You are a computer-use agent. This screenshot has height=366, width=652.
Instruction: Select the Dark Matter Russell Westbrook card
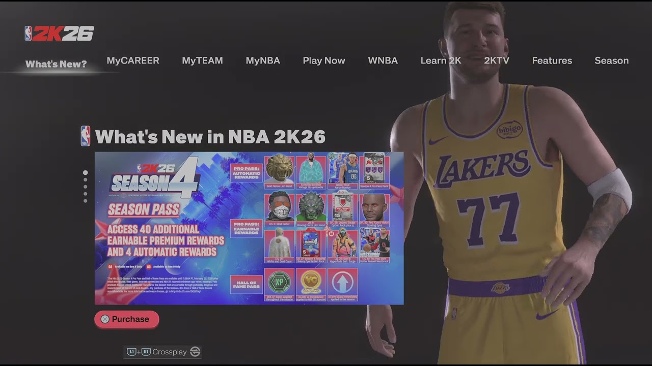pos(374,246)
